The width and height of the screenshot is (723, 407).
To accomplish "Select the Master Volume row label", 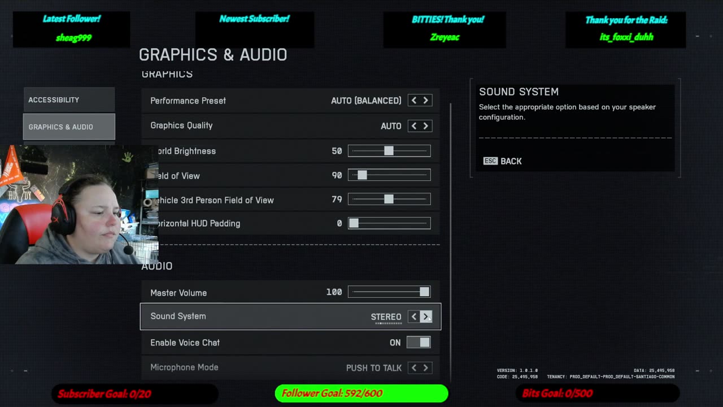I will pos(178,293).
